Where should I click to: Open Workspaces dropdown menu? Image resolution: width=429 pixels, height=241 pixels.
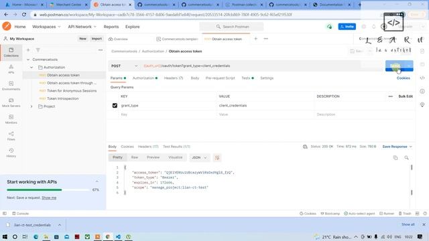pos(46,27)
